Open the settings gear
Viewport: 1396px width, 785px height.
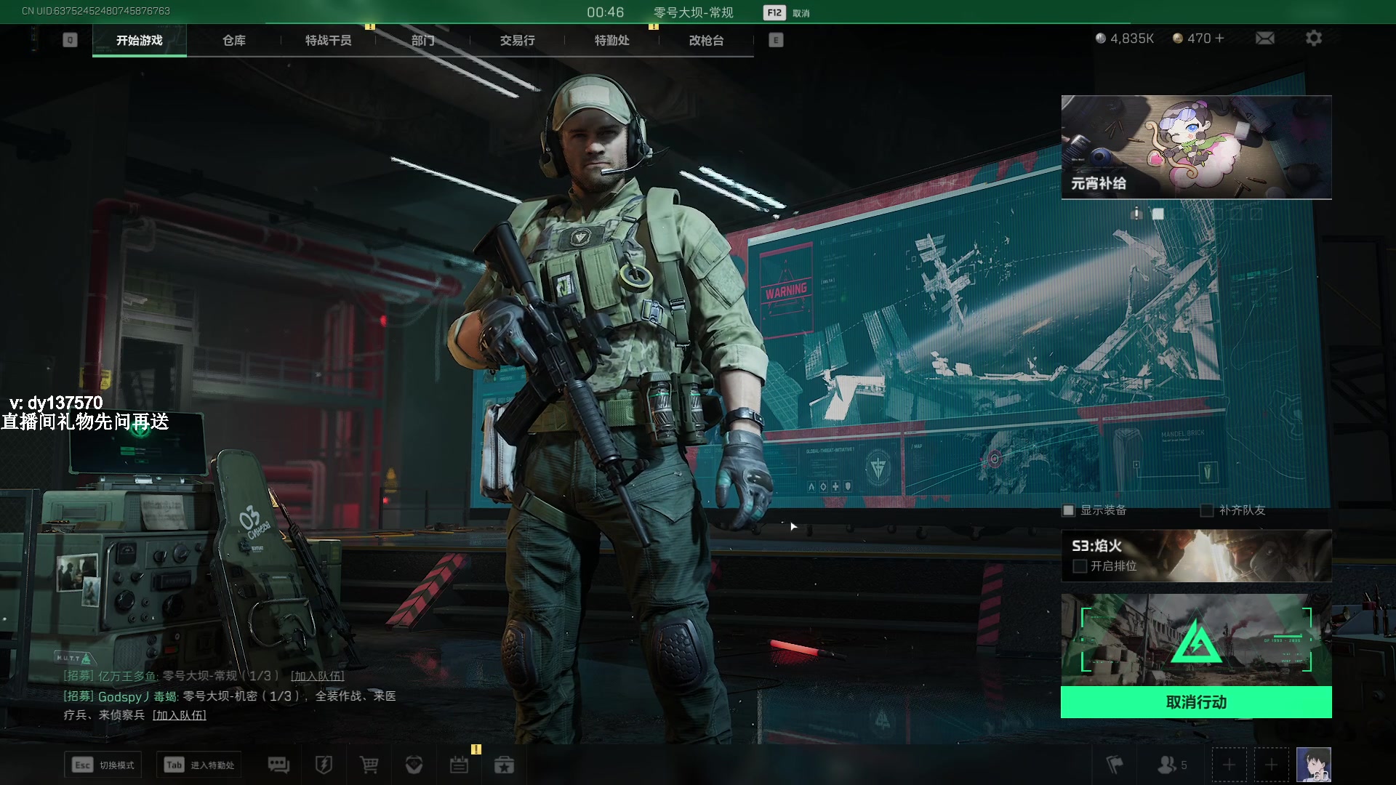[1313, 38]
